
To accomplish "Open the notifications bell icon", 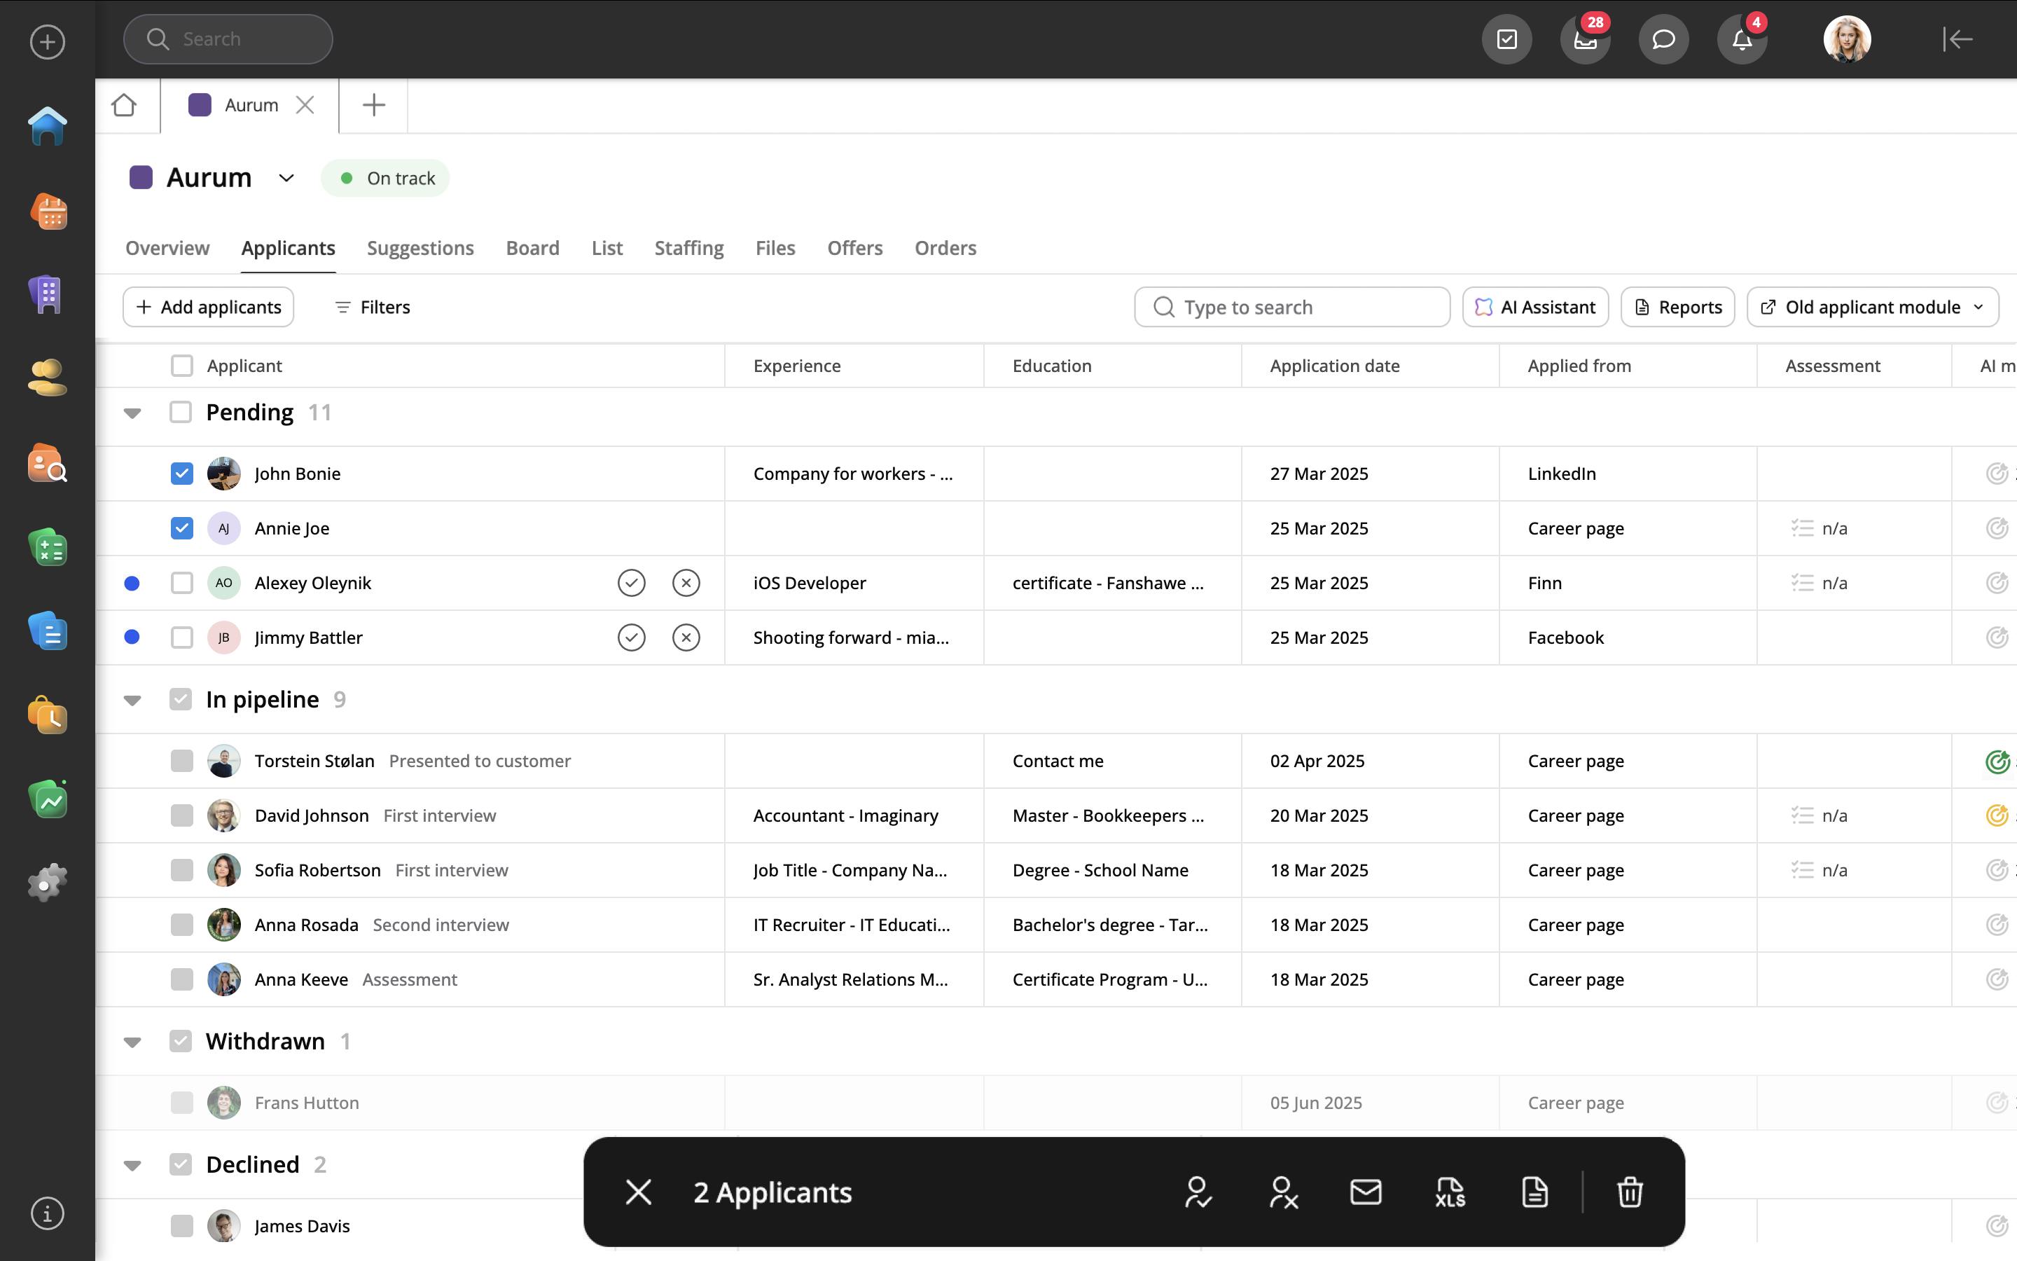I will click(x=1741, y=39).
